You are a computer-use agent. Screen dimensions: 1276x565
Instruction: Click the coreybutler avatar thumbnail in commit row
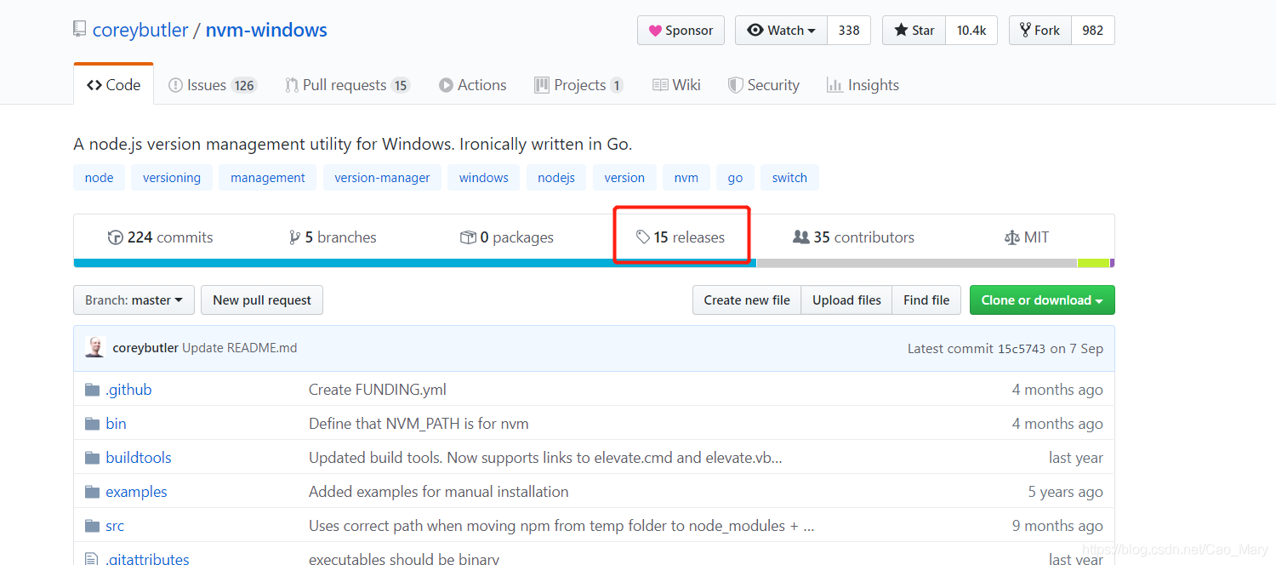95,347
